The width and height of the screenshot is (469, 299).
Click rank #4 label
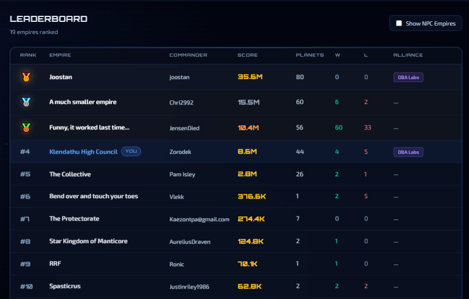(25, 152)
